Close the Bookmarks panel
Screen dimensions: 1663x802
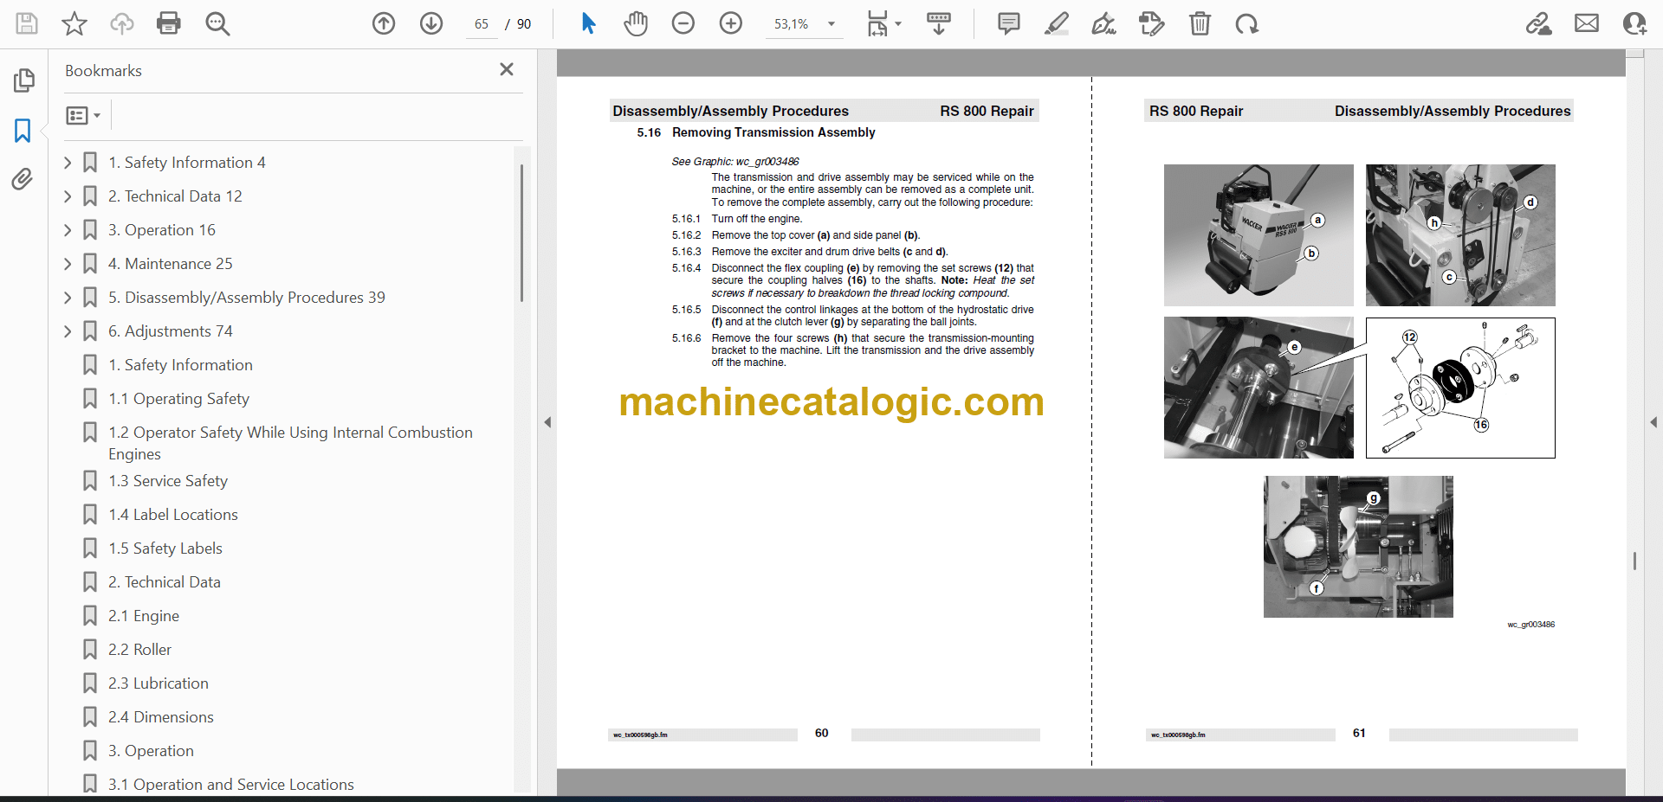point(507,69)
